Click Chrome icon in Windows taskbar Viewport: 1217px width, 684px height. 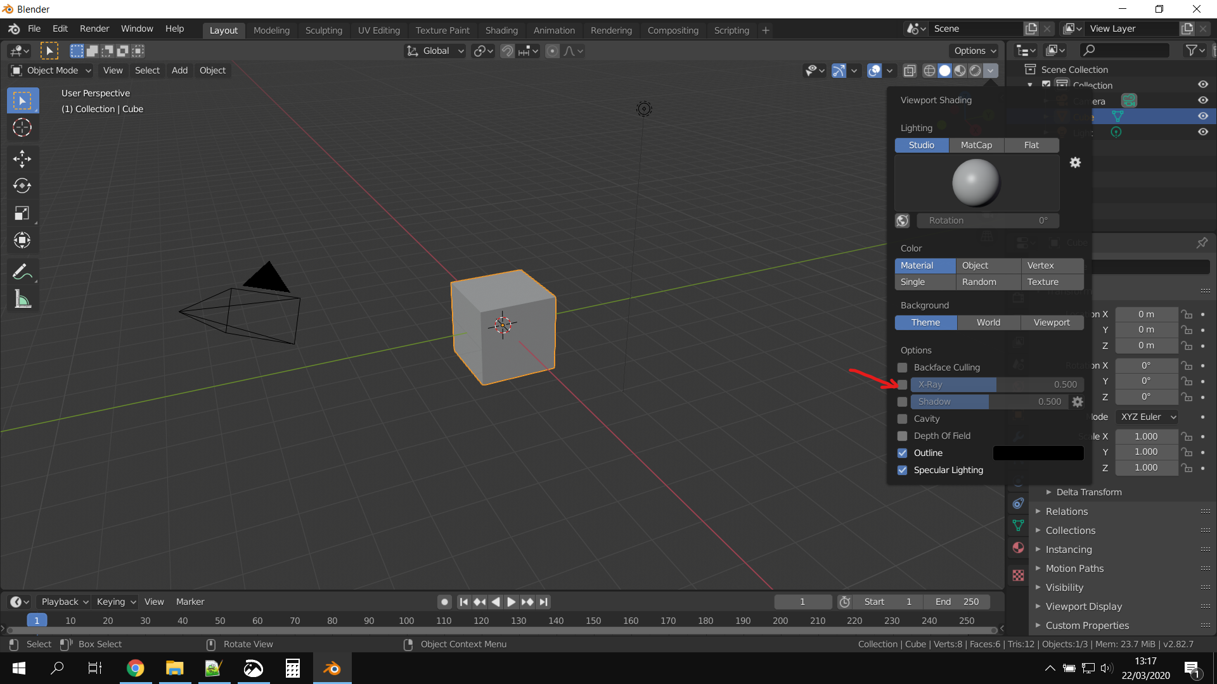coord(135,668)
